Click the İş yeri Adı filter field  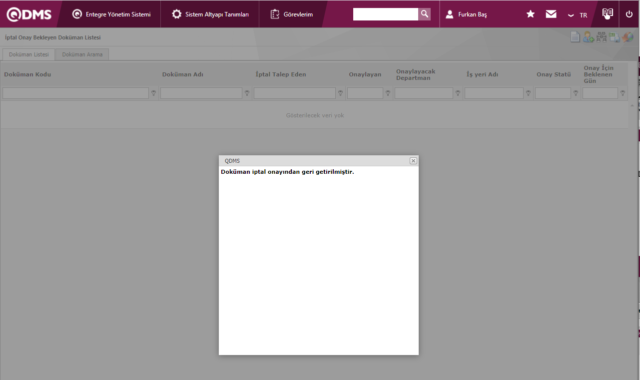[x=494, y=93]
